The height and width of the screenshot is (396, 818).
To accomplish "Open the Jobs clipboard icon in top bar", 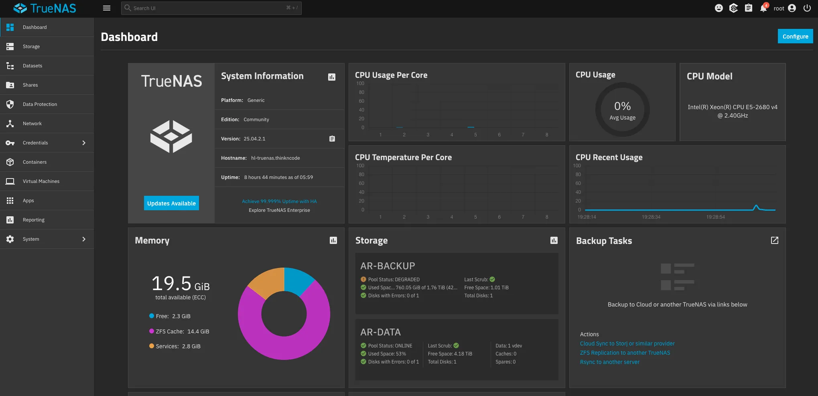I will tap(749, 8).
